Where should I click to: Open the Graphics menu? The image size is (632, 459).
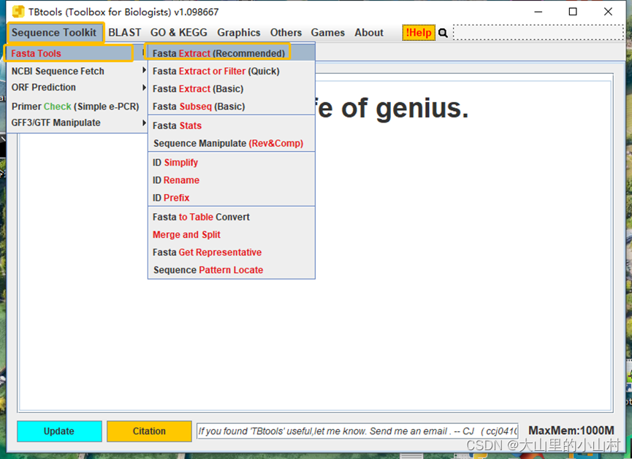click(x=239, y=33)
